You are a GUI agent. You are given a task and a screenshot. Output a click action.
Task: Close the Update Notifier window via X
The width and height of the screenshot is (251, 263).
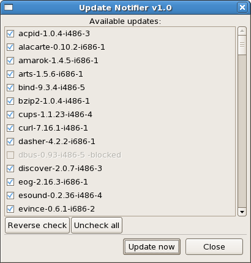(x=242, y=7)
